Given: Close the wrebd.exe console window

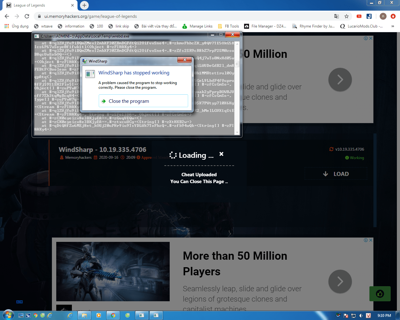Looking at the screenshot, I should [x=232, y=34].
